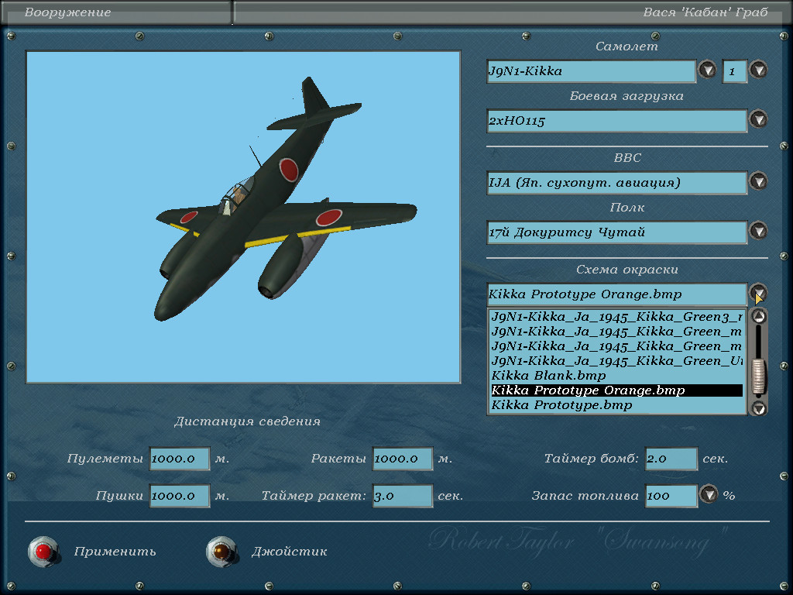Open the Запас топлива fuel dropdown
This screenshot has height=595, width=793.
point(709,494)
